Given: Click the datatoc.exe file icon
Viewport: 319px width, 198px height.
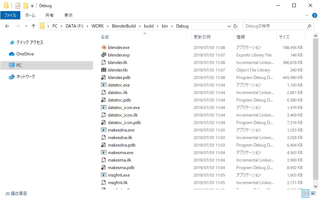Looking at the screenshot, I should [x=104, y=85].
